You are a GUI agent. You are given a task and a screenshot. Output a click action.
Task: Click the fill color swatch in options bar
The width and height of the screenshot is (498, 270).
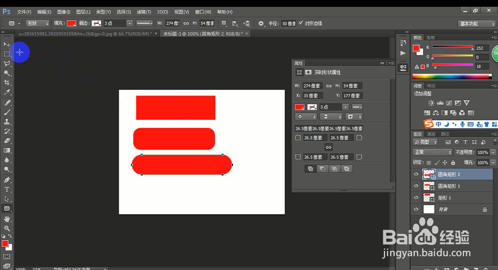coord(72,23)
